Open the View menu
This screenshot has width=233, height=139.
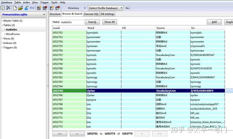click(x=35, y=2)
